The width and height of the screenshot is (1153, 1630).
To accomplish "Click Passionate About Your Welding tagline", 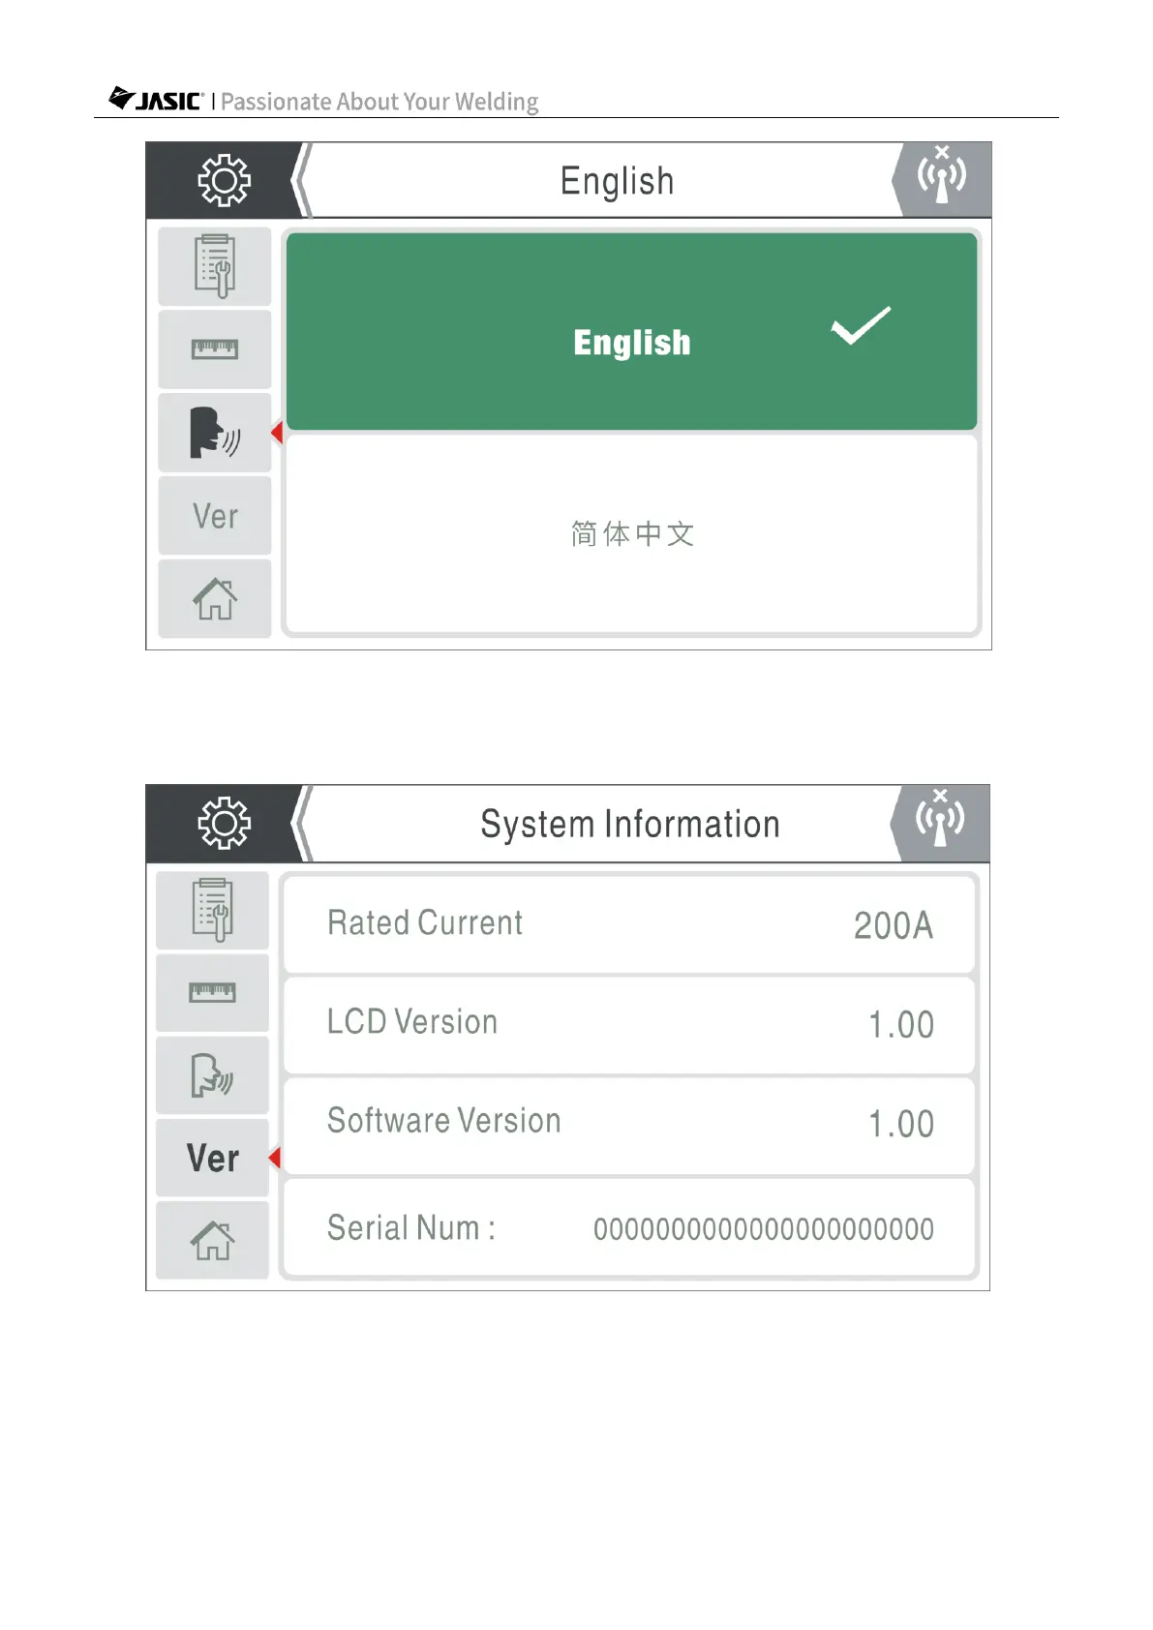I will click(x=379, y=102).
